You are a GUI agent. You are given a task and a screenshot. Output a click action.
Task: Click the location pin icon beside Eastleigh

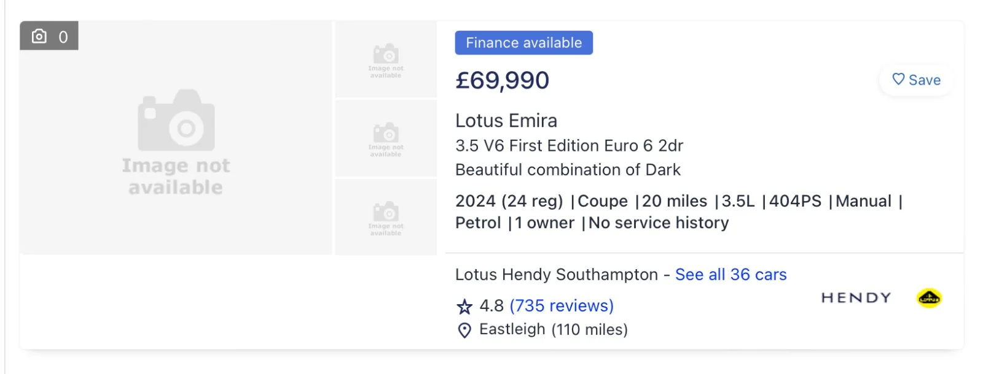tap(464, 330)
